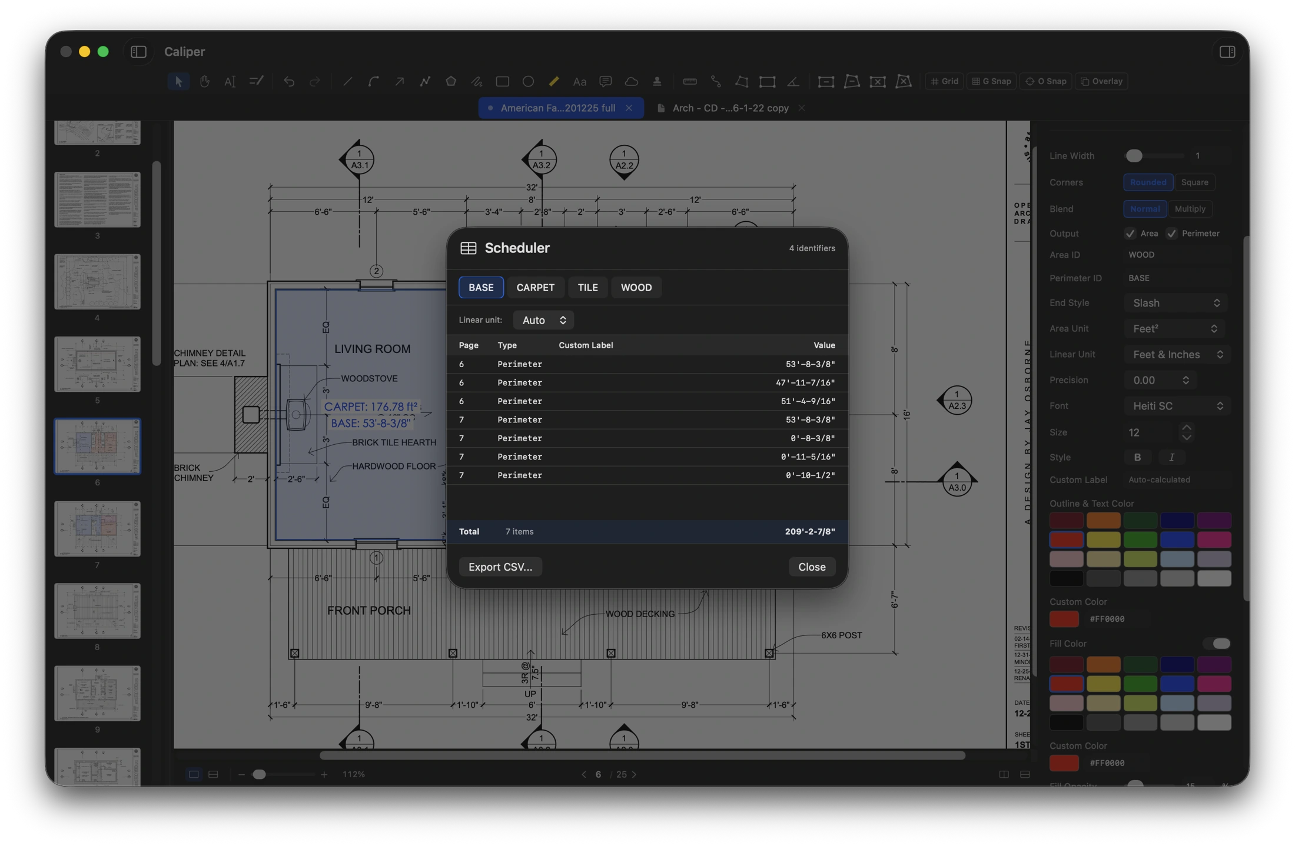Toggle the Overlay mode
This screenshot has height=846, width=1295.
[x=1101, y=81]
